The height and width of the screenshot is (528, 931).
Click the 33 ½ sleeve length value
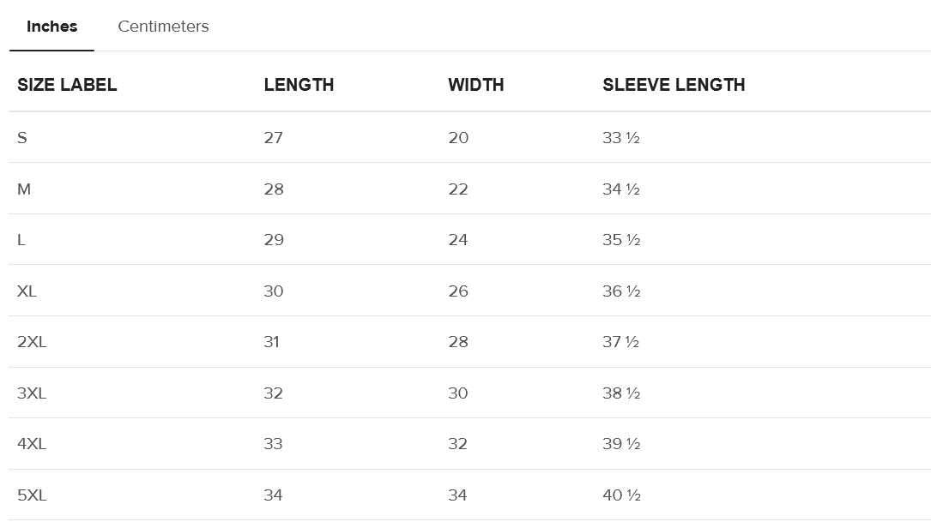(x=621, y=138)
